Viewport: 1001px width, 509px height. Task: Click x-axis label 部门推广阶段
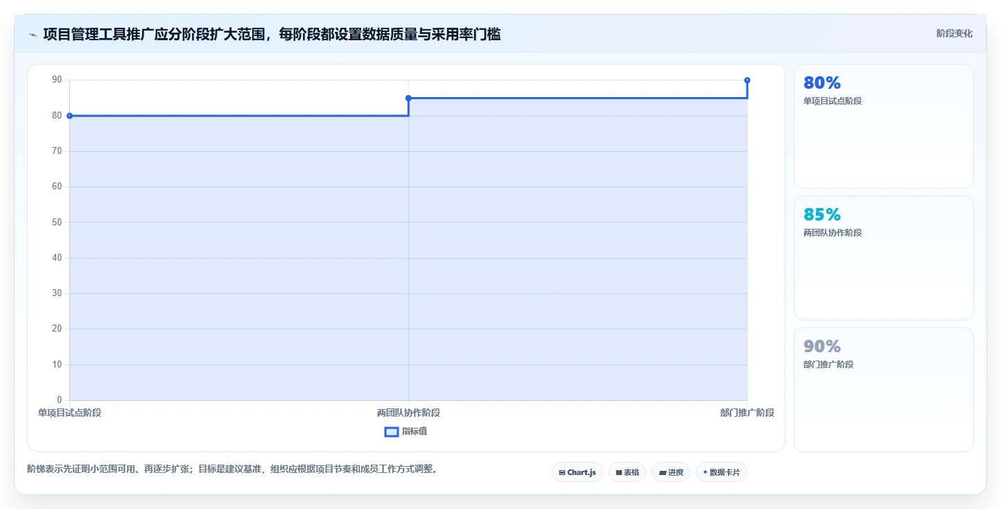[747, 413]
